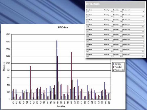Click the A14 label on the chart axis

(58, 103)
